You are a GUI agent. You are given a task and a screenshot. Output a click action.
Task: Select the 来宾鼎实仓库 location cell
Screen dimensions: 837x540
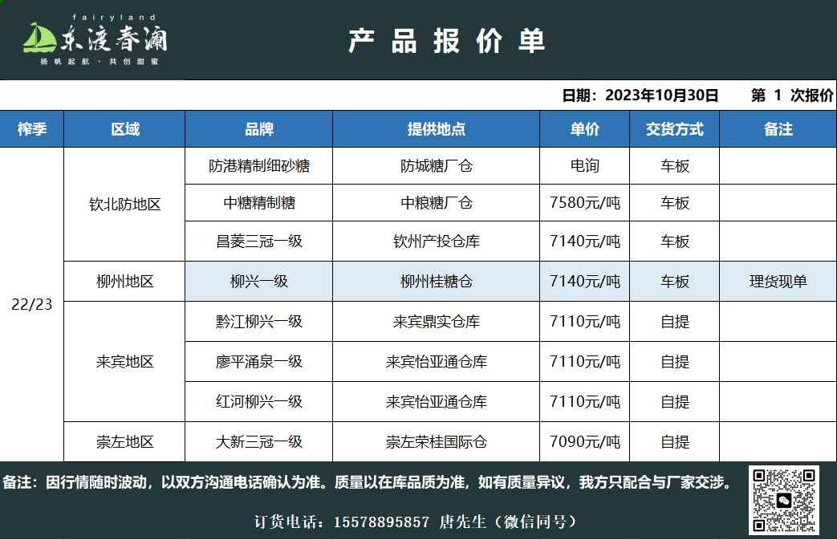tap(436, 322)
